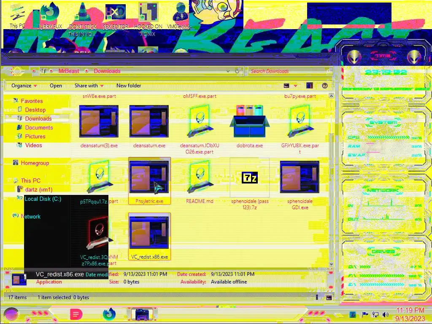
Task: Click MrBeast in the address path
Action: (69, 71)
